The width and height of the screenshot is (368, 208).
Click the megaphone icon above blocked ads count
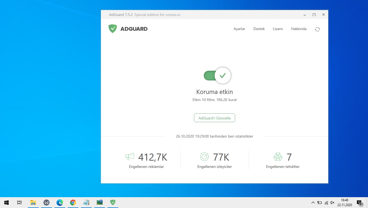click(129, 157)
